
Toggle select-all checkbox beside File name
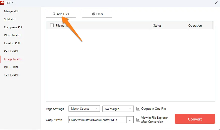tap(52, 25)
